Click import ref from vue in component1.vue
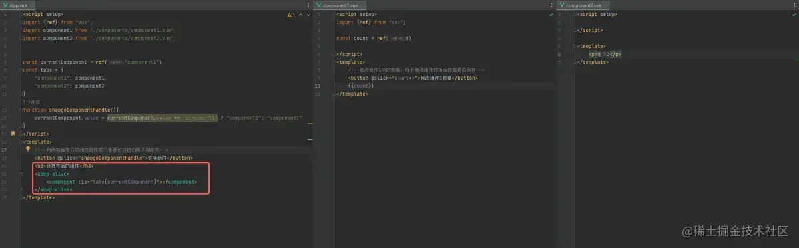 (x=371, y=22)
